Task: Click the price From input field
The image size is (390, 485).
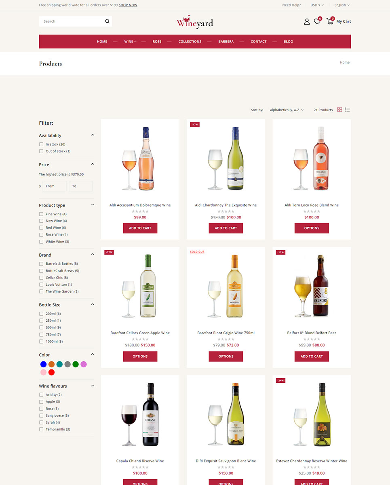Action: pos(55,186)
